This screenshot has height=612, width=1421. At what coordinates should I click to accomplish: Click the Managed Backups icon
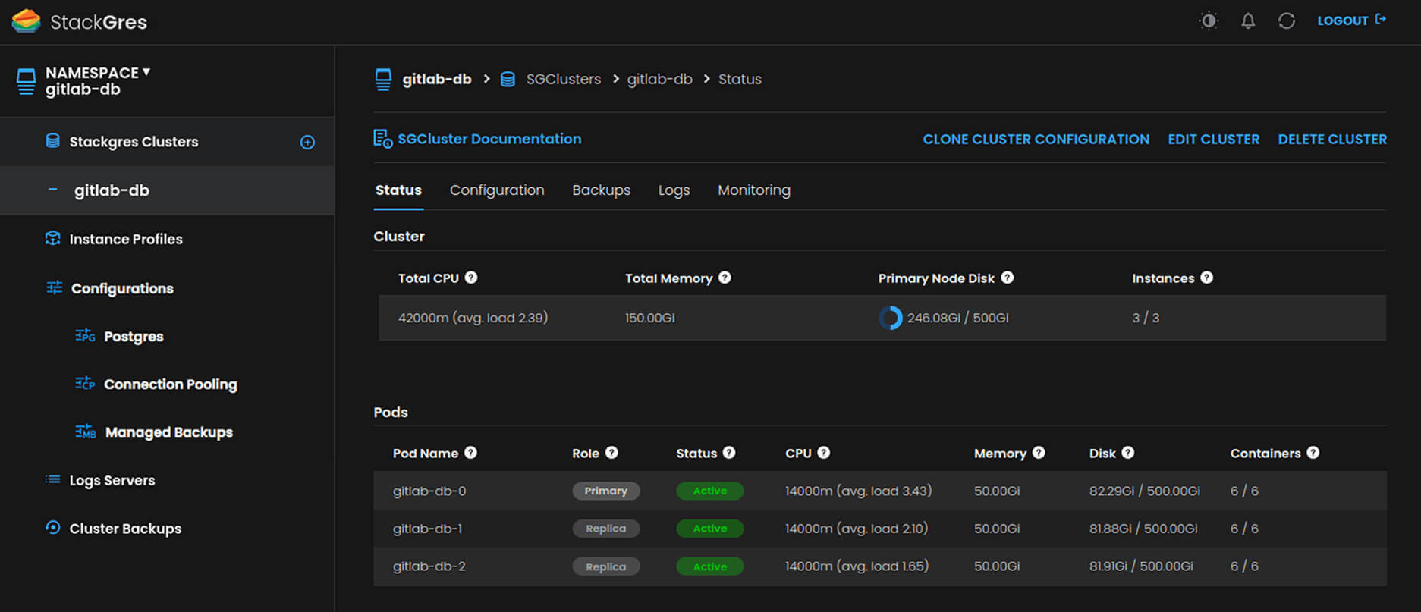(x=85, y=431)
